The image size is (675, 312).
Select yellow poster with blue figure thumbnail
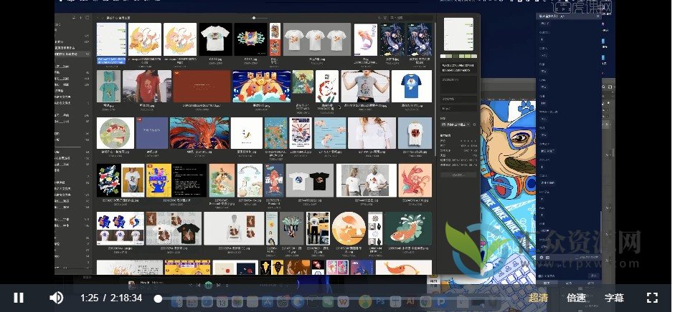point(159,180)
